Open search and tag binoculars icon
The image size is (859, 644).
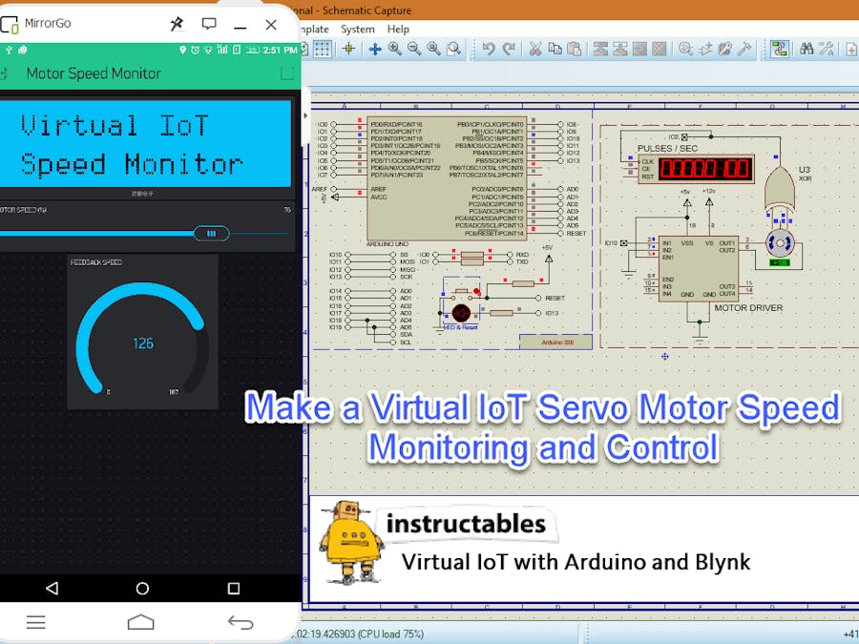click(807, 50)
